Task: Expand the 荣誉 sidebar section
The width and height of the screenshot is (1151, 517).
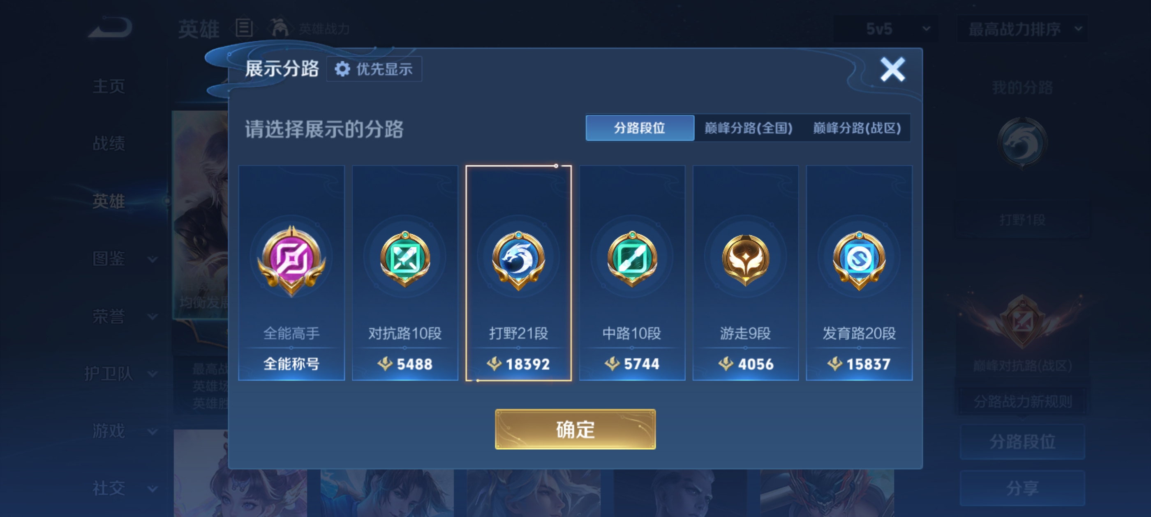Action: 124,316
